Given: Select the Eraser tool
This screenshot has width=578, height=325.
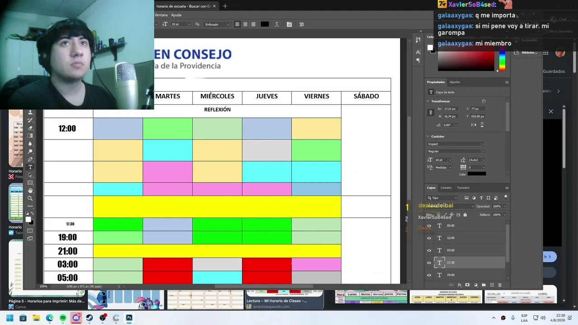Looking at the screenshot, I should [x=31, y=128].
